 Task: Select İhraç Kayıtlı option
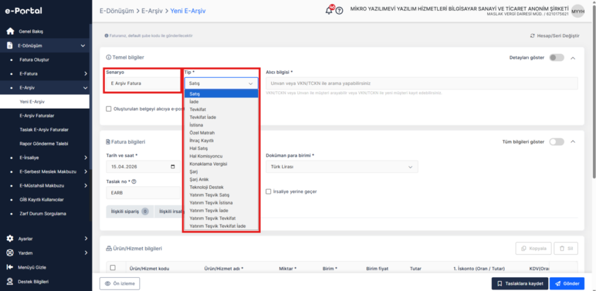coord(221,141)
